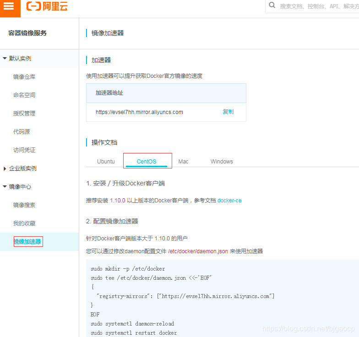Open 授权管理 in sidebar
This screenshot has height=337, width=359.
click(x=24, y=114)
